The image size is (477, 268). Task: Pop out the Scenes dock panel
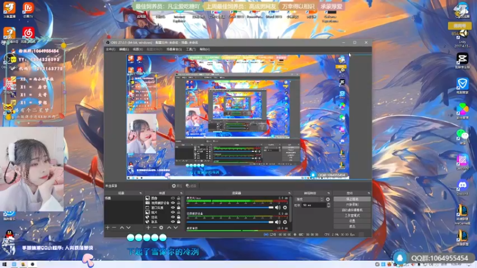tap(141, 193)
